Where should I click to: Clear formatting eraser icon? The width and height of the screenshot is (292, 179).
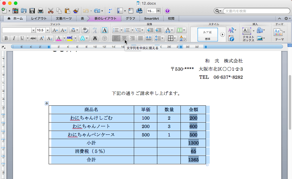(85, 30)
